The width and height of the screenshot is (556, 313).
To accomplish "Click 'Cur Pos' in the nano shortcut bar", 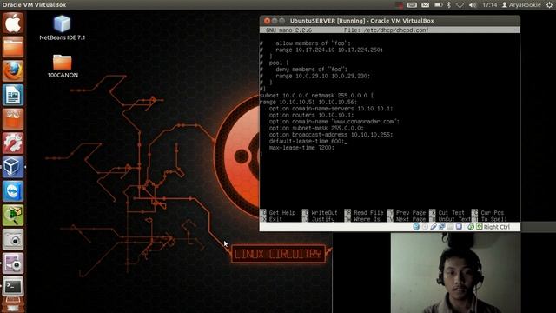I will (493, 213).
